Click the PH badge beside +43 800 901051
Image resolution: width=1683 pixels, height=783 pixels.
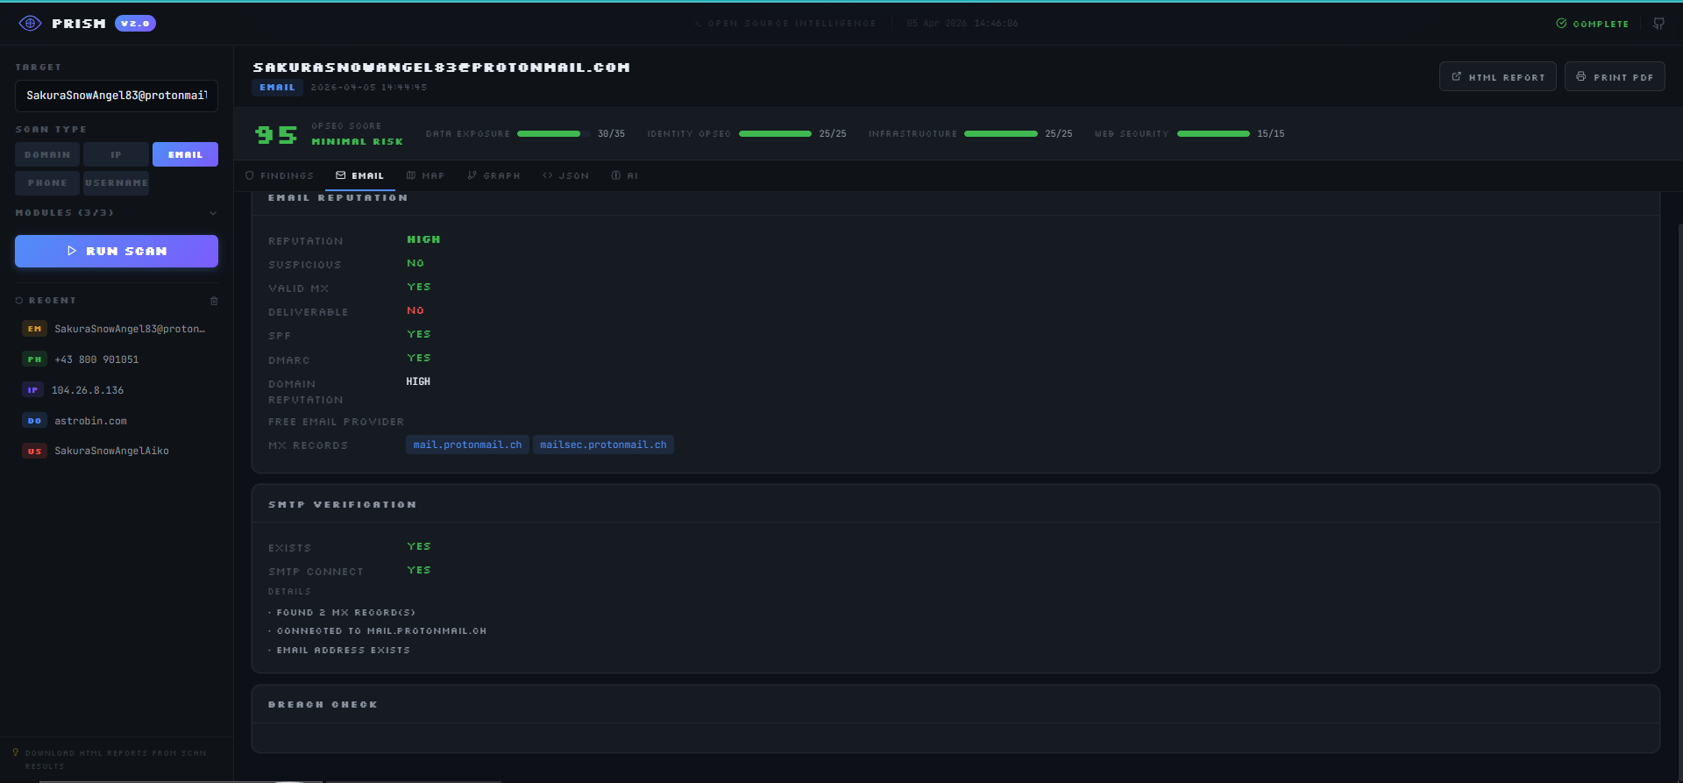[34, 359]
